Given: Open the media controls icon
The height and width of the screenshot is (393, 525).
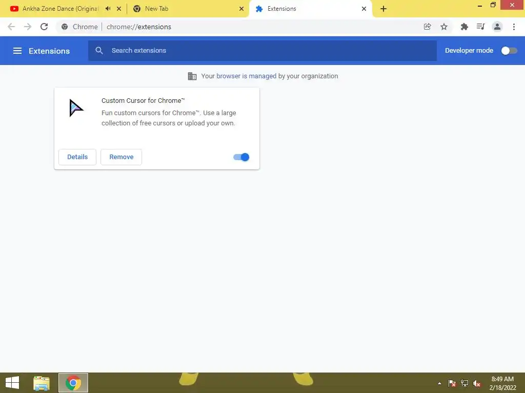Looking at the screenshot, I should (x=480, y=27).
